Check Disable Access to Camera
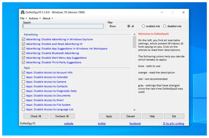This screenshot has width=209, height=138. [x=23, y=82]
